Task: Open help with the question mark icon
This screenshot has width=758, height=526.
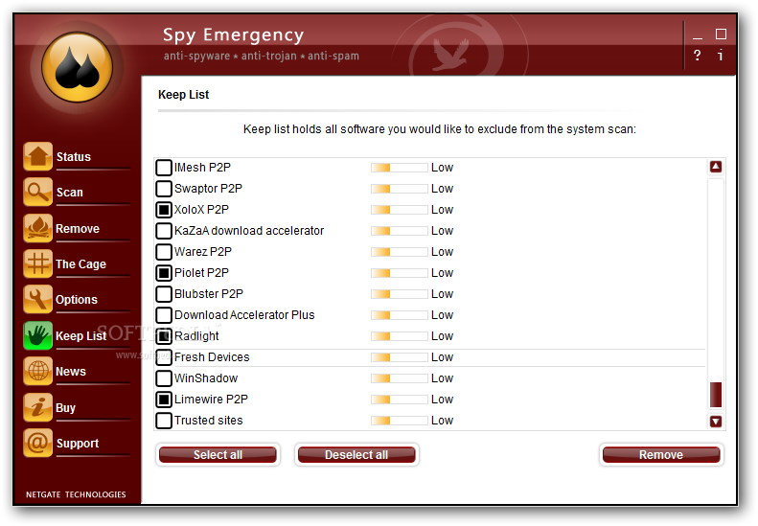Action: 697,56
